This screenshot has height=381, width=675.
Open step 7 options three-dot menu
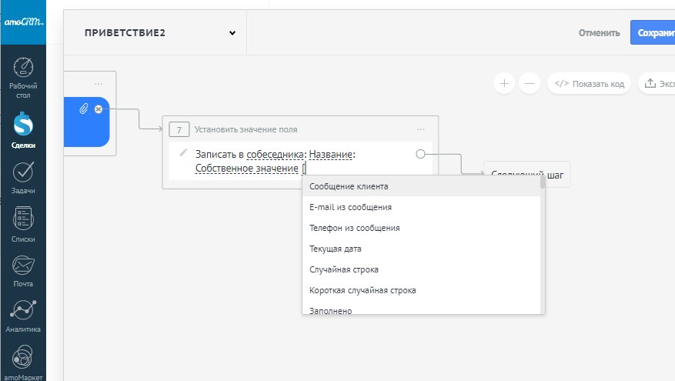pos(421,129)
